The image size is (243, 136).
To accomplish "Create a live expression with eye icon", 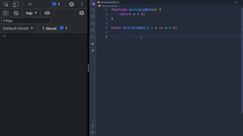I will (x=47, y=13).
